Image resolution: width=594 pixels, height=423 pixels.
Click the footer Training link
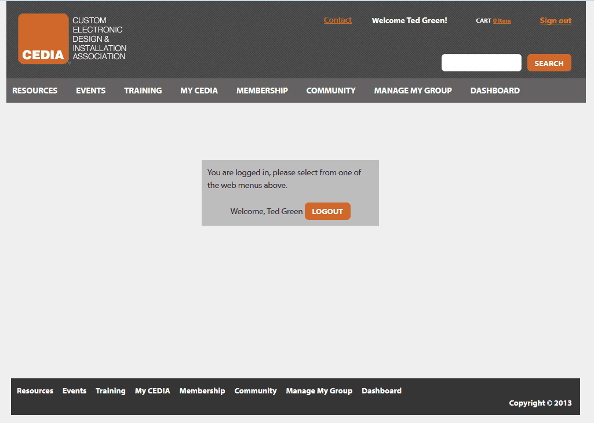[110, 391]
